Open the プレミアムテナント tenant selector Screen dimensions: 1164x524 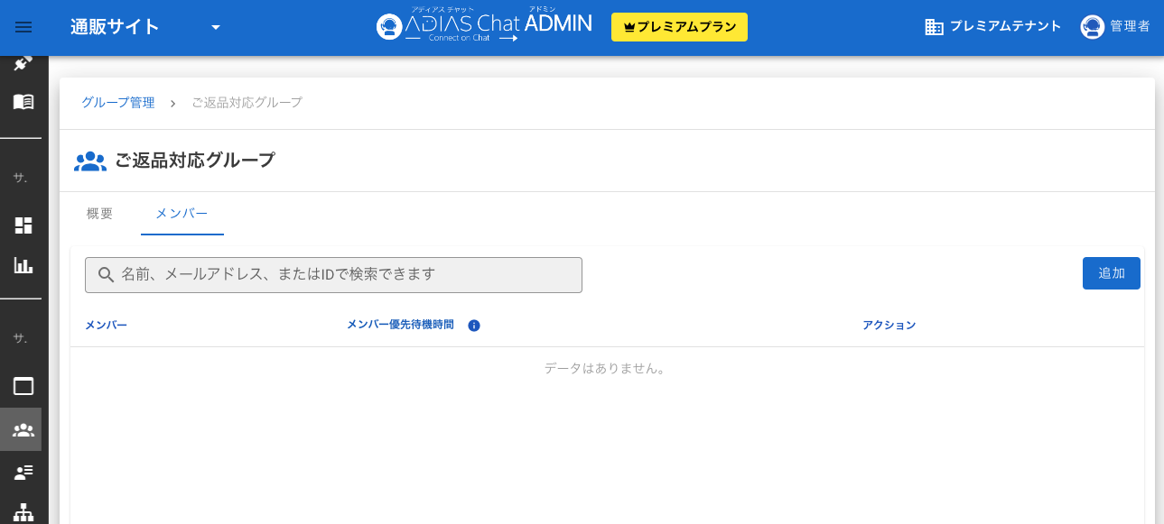click(x=993, y=27)
